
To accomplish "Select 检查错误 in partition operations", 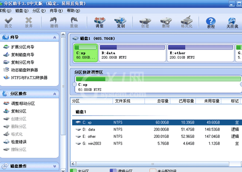I will coord(19,142).
